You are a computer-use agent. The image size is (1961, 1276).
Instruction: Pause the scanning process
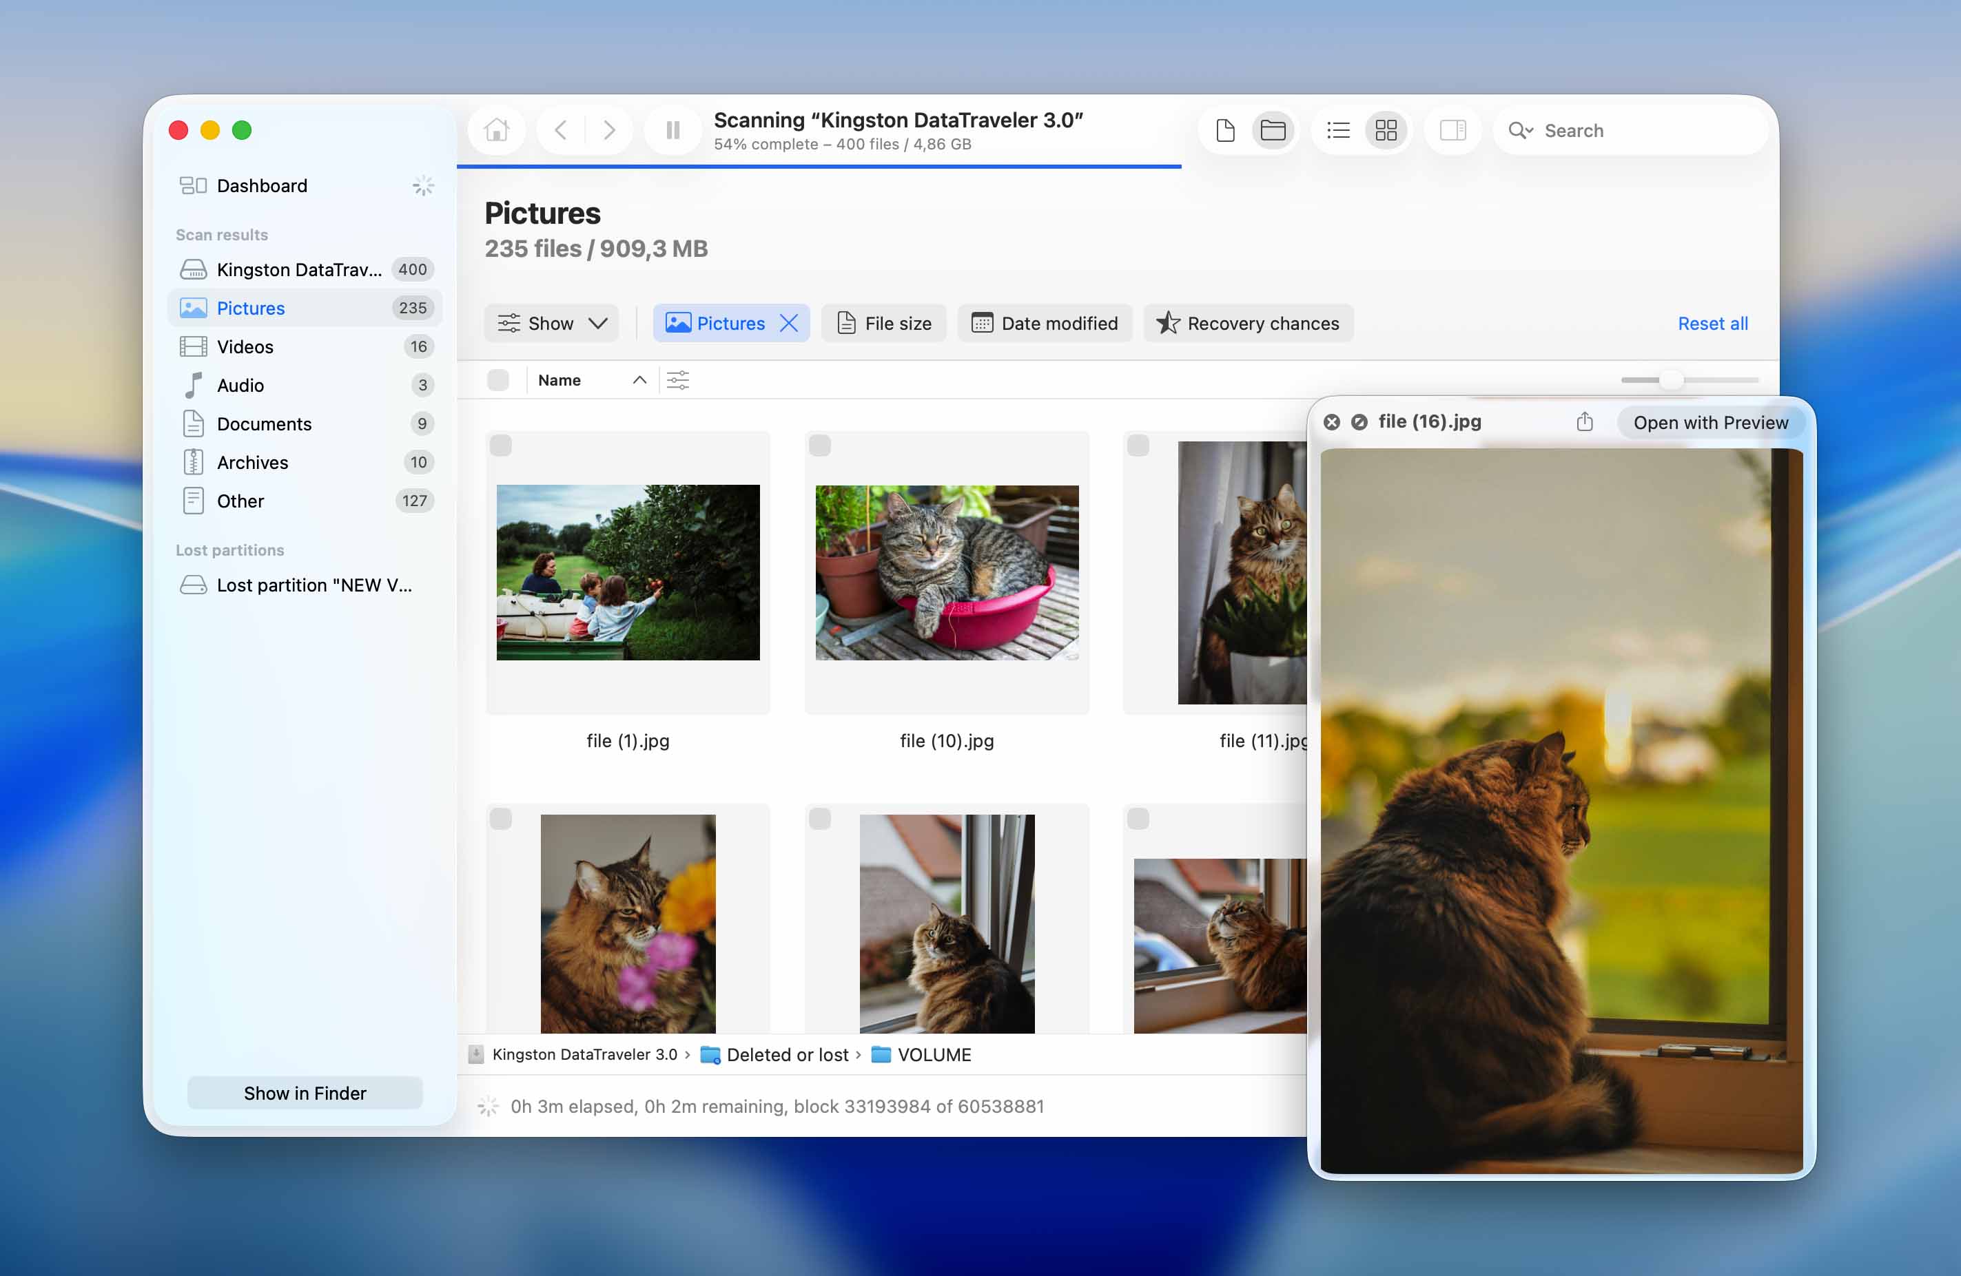coord(673,129)
